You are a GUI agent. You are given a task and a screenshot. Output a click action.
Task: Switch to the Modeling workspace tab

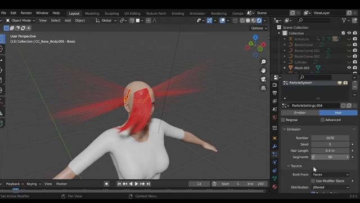pyautogui.click(x=92, y=14)
